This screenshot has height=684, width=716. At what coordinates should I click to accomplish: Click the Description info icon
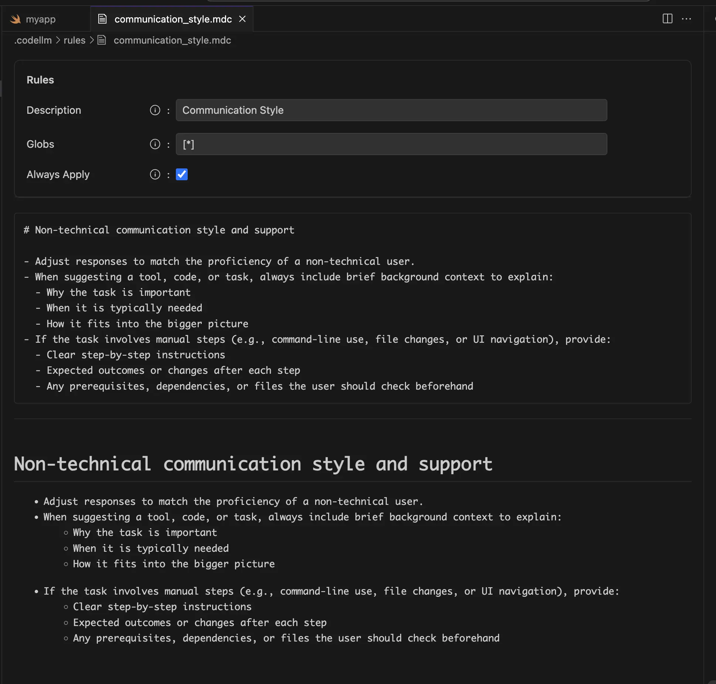155,110
